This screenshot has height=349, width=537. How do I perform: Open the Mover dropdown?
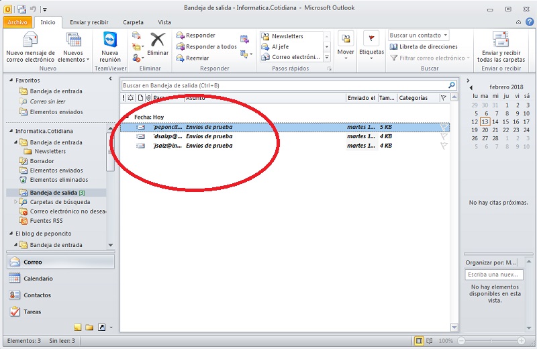[x=346, y=46]
